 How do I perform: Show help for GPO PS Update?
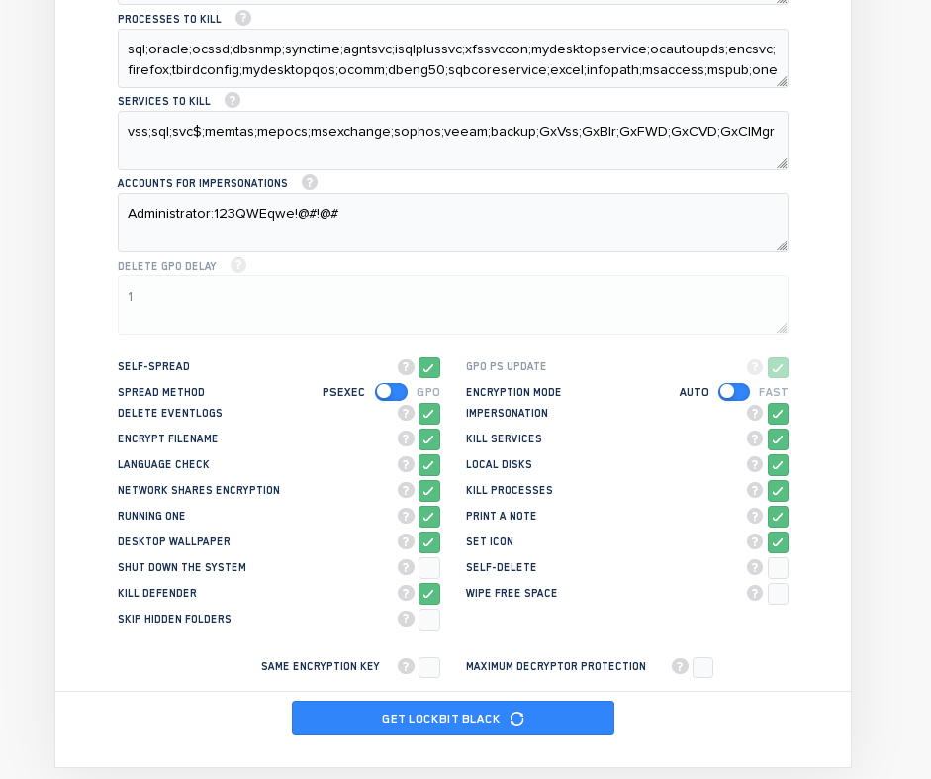pos(755,367)
